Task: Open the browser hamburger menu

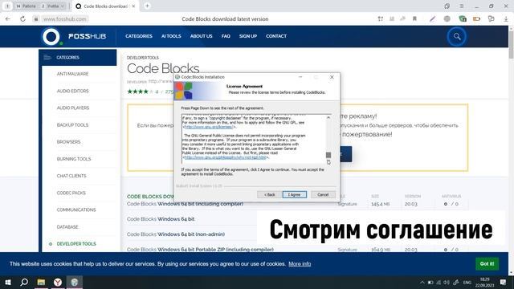Action: point(462,6)
